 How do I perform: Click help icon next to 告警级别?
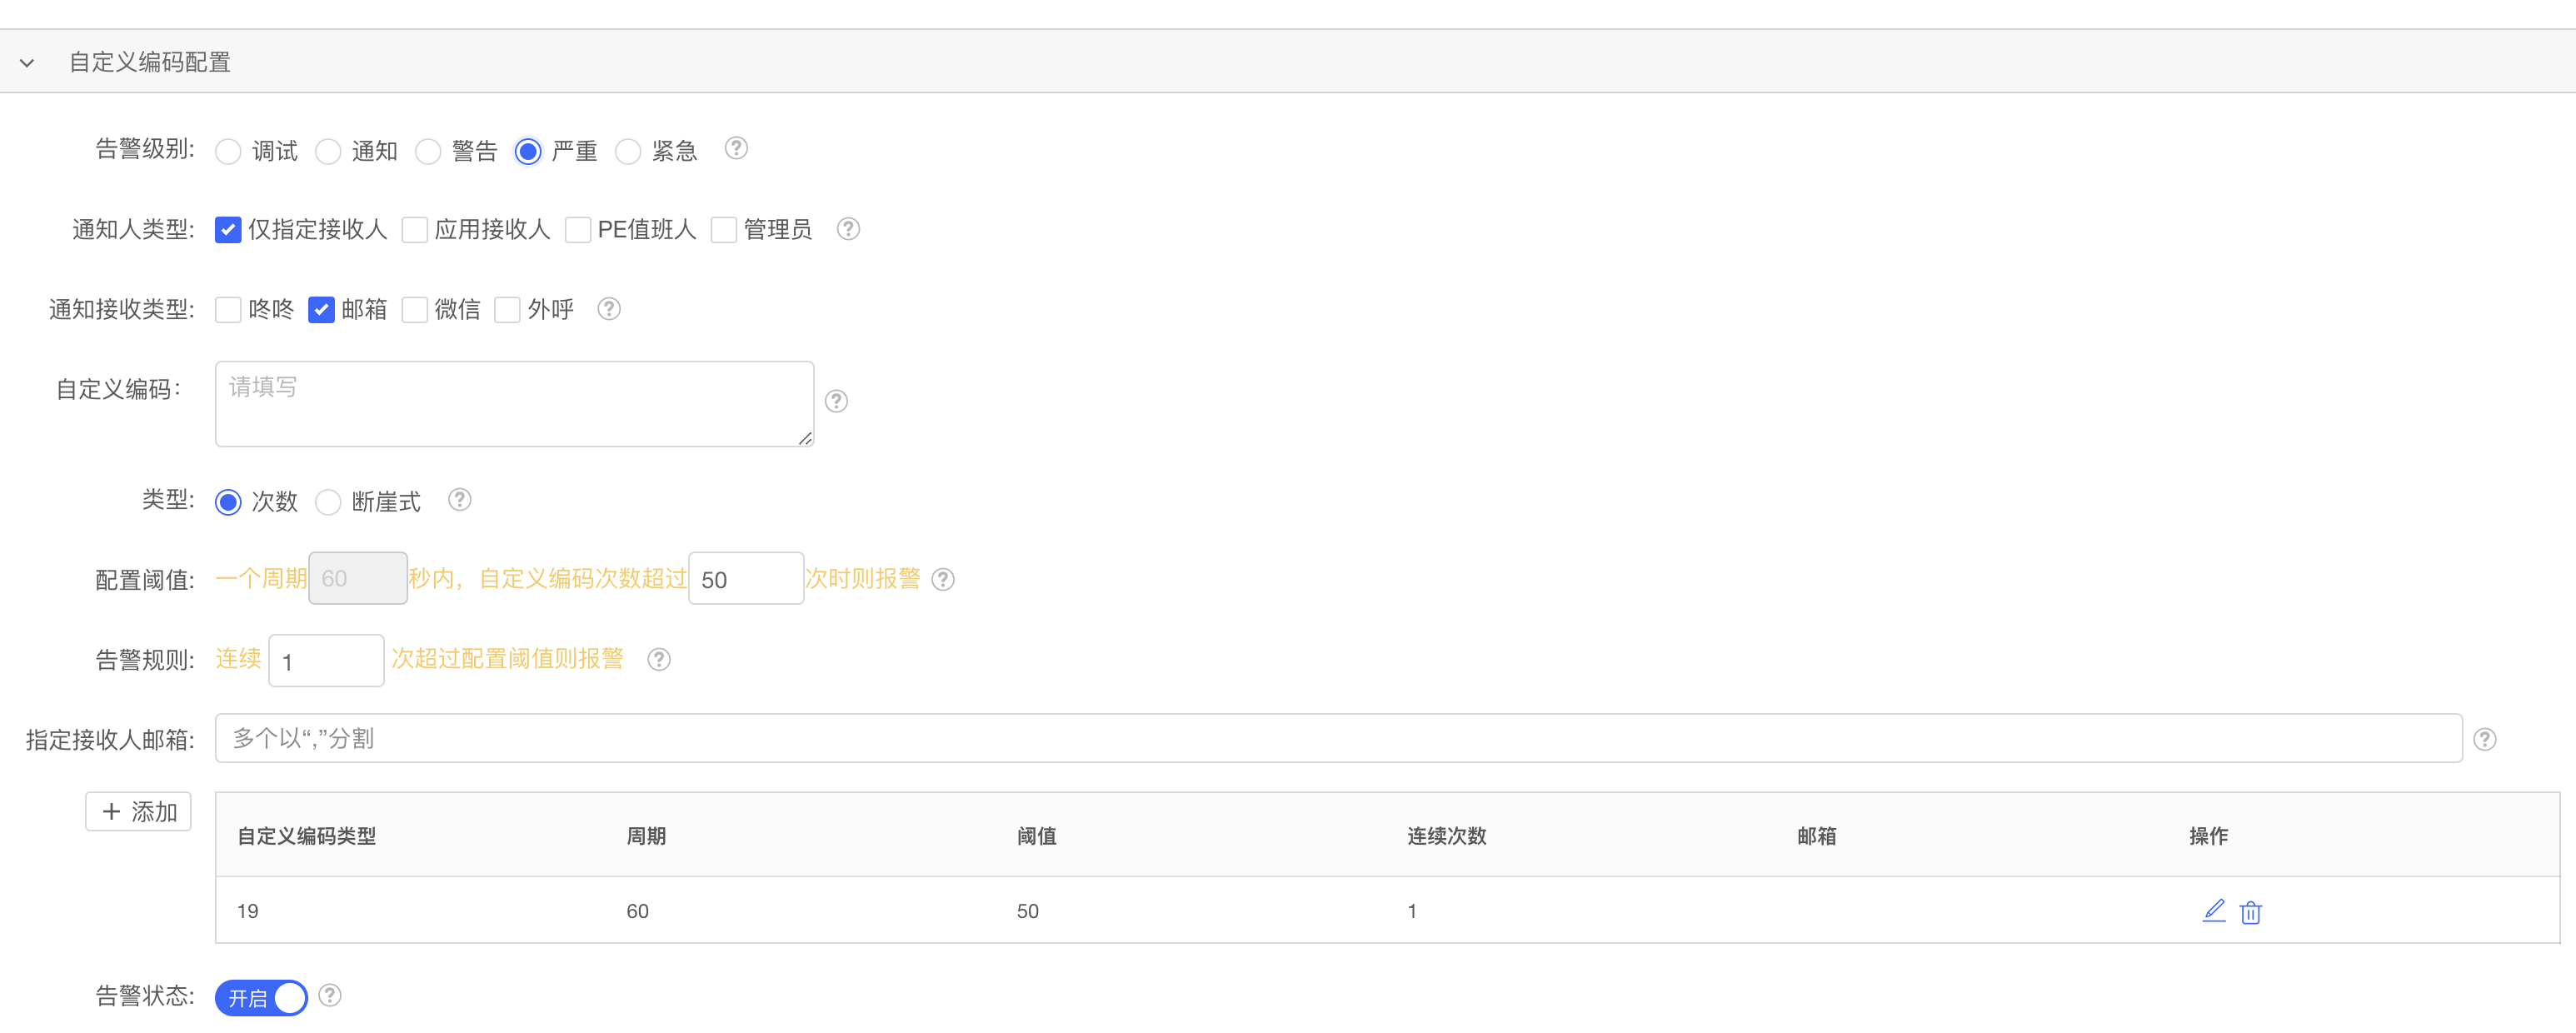pyautogui.click(x=736, y=148)
